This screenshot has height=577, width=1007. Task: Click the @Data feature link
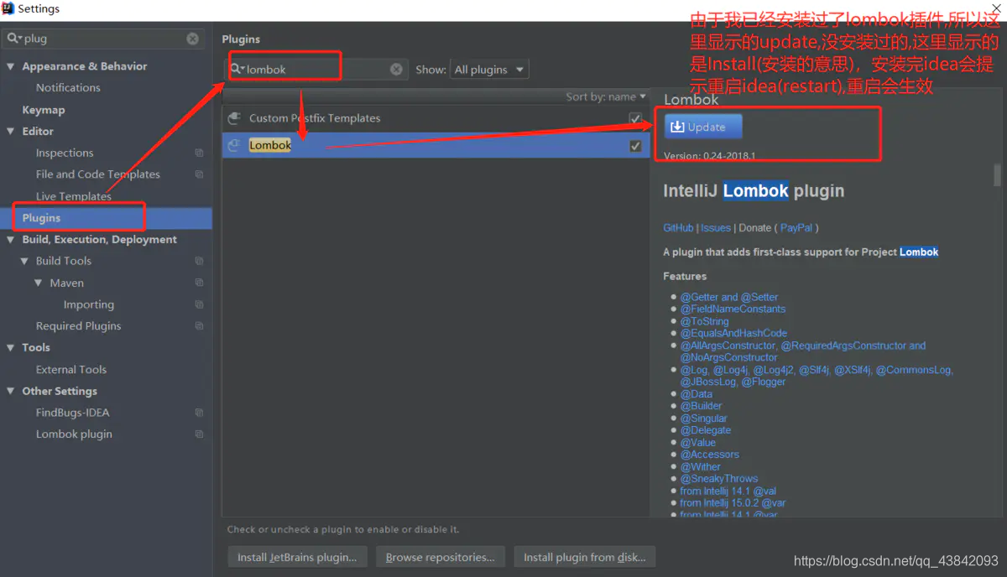pyautogui.click(x=697, y=394)
